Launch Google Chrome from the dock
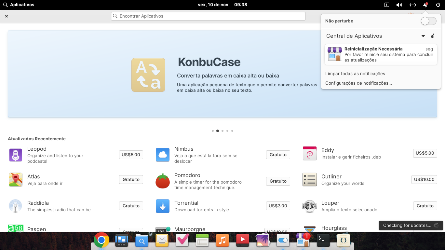Image resolution: width=445 pixels, height=250 pixels. coord(101,240)
